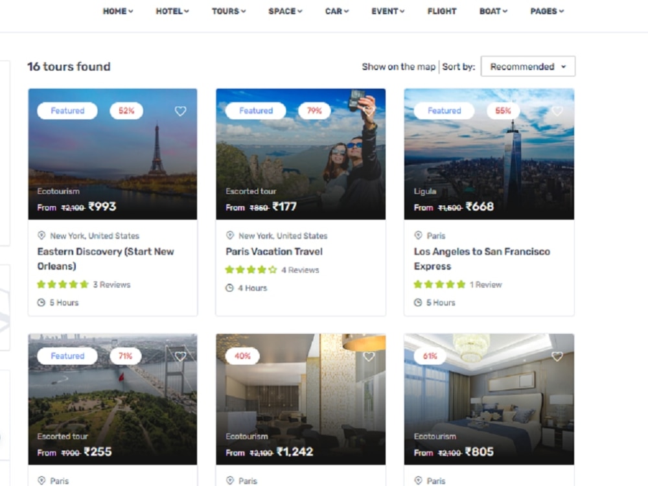Viewport: 648px width, 486px height.
Task: Click heart icon on the 71% discount tour
Action: (180, 356)
